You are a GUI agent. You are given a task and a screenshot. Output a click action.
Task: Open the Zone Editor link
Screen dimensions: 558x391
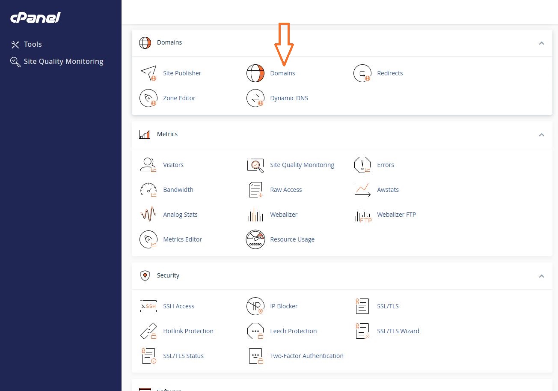tap(179, 98)
